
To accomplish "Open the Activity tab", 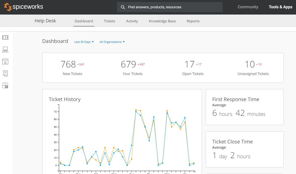I will pyautogui.click(x=132, y=21).
